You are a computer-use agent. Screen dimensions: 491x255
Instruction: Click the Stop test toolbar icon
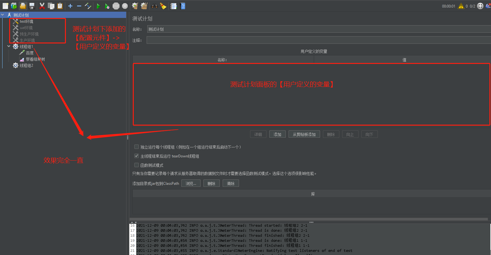coord(116,6)
